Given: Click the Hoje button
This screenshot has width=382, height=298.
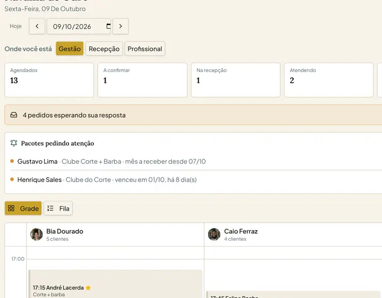Looking at the screenshot, I should click(x=15, y=27).
